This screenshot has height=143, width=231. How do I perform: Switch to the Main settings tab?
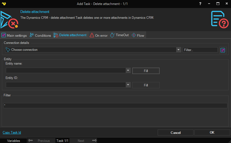point(14,35)
